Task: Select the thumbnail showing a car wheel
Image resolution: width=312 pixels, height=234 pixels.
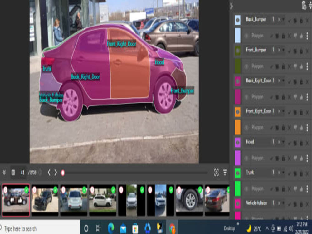Action: pyautogui.click(x=189, y=200)
